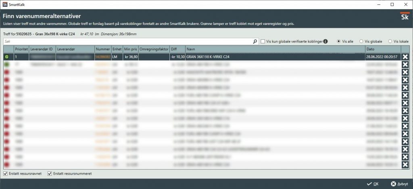Image resolution: width=413 pixels, height=189 pixels.
Task: Uncheck Erstatt ressursnavnet checkbox
Action: (5, 174)
